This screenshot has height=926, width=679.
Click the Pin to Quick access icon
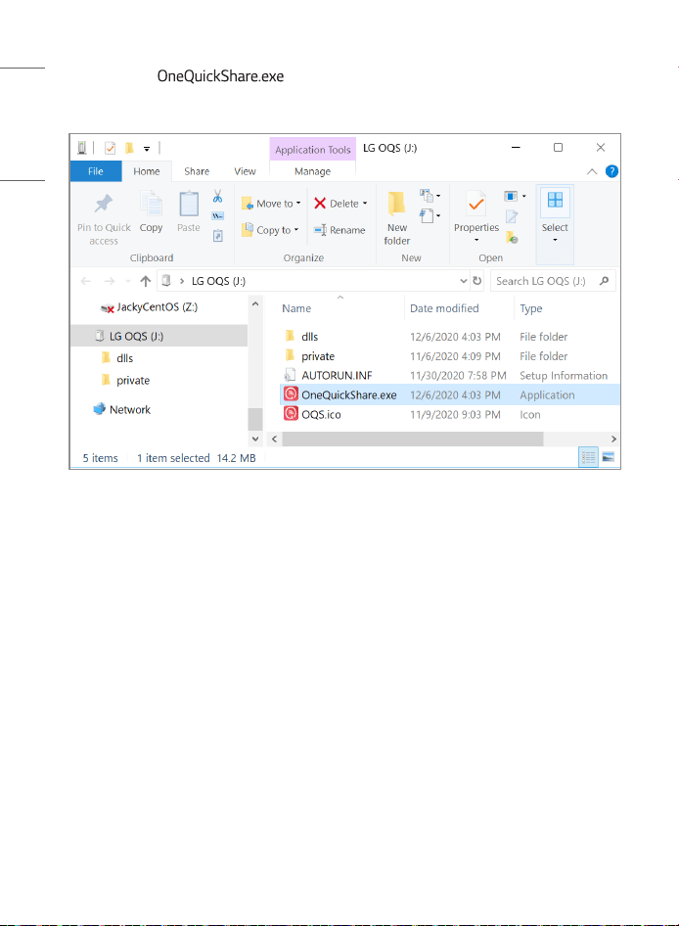coord(104,204)
